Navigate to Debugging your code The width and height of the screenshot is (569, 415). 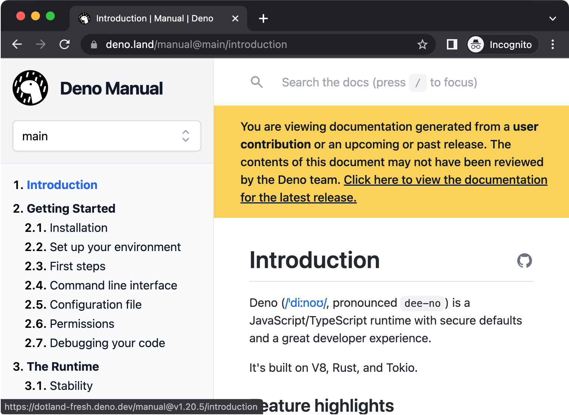point(107,343)
